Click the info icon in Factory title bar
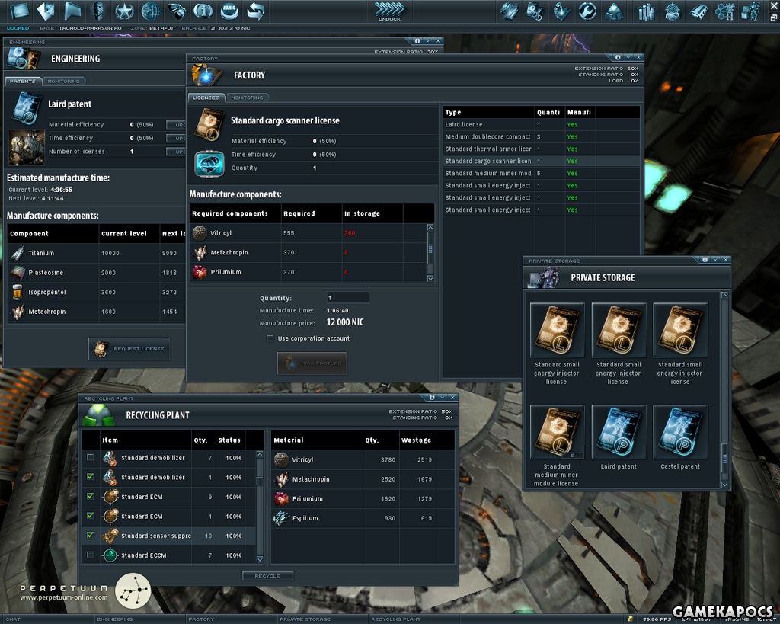 point(618,58)
